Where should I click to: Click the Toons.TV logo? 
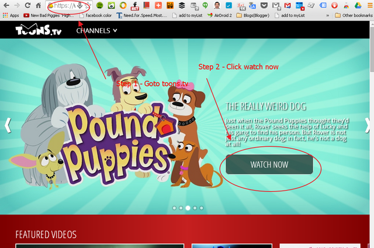[x=39, y=30]
